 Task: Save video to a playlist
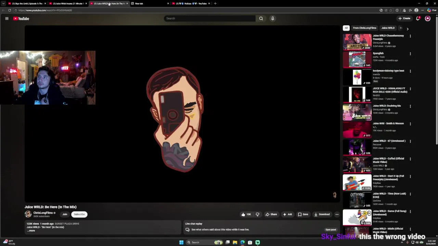(x=303, y=214)
